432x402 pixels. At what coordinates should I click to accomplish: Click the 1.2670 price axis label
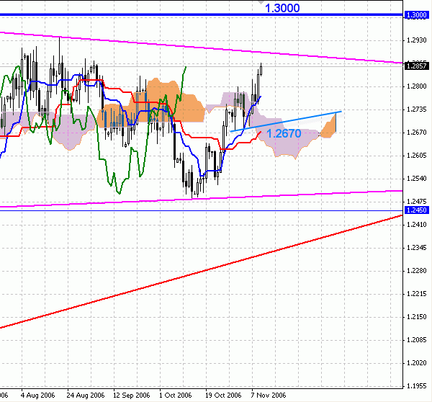click(x=417, y=133)
